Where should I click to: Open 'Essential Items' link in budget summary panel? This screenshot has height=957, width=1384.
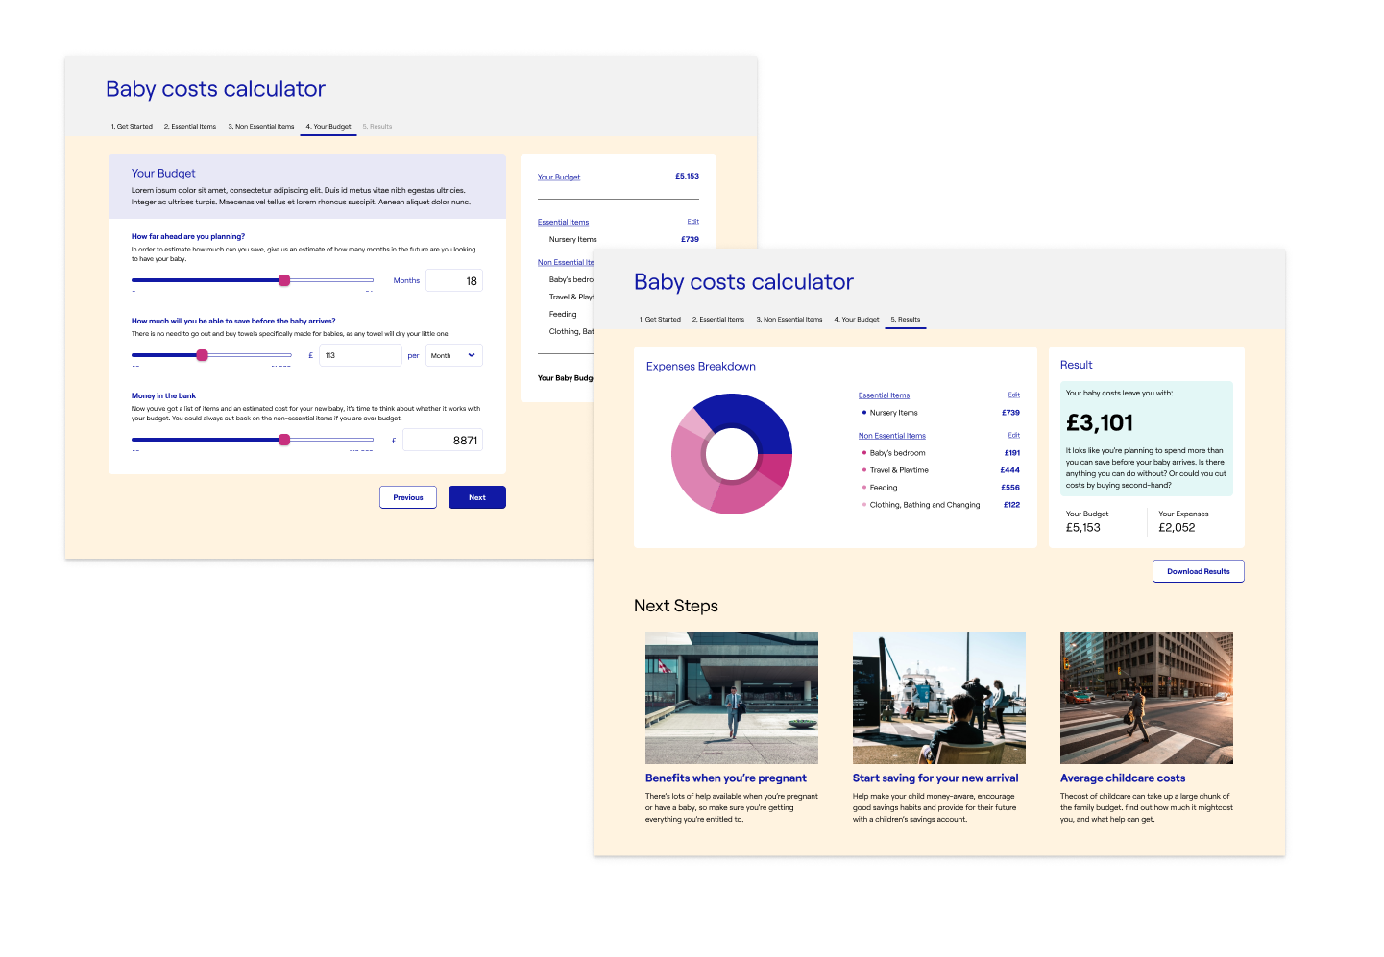click(x=563, y=222)
